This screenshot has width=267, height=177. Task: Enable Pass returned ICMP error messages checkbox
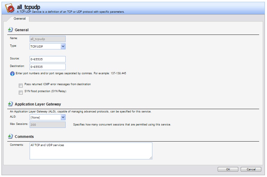coord(21,85)
